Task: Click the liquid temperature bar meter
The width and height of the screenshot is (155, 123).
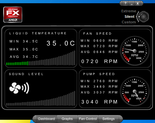Action: click(x=41, y=58)
